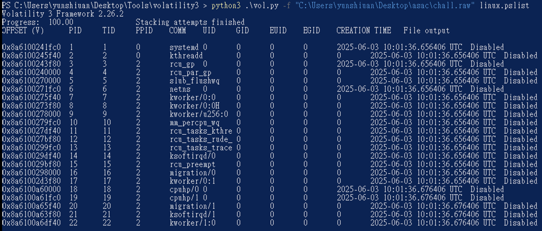Select the kthreadd process name

(186, 56)
